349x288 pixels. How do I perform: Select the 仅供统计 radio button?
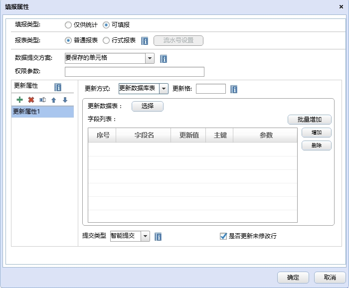[x=68, y=24]
